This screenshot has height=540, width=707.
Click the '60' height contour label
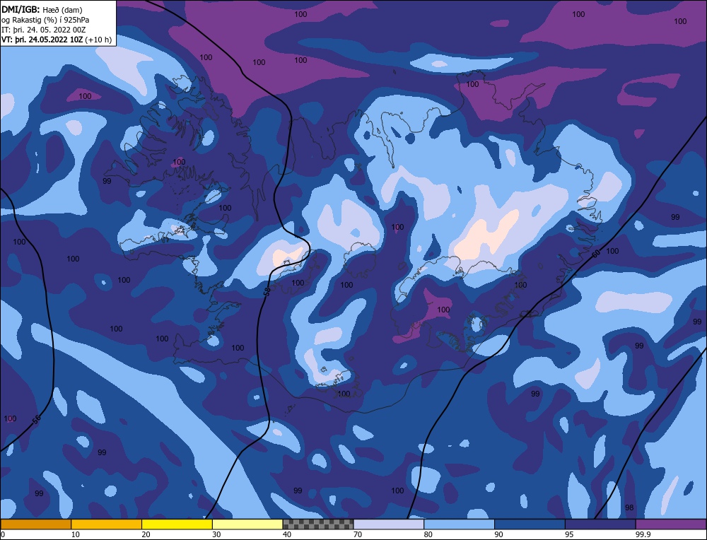(596, 254)
